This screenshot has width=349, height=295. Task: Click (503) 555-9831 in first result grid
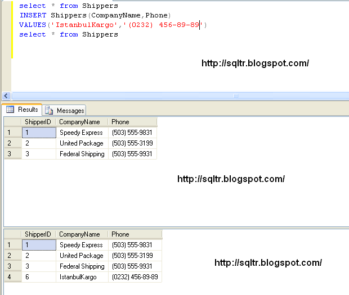(x=132, y=133)
